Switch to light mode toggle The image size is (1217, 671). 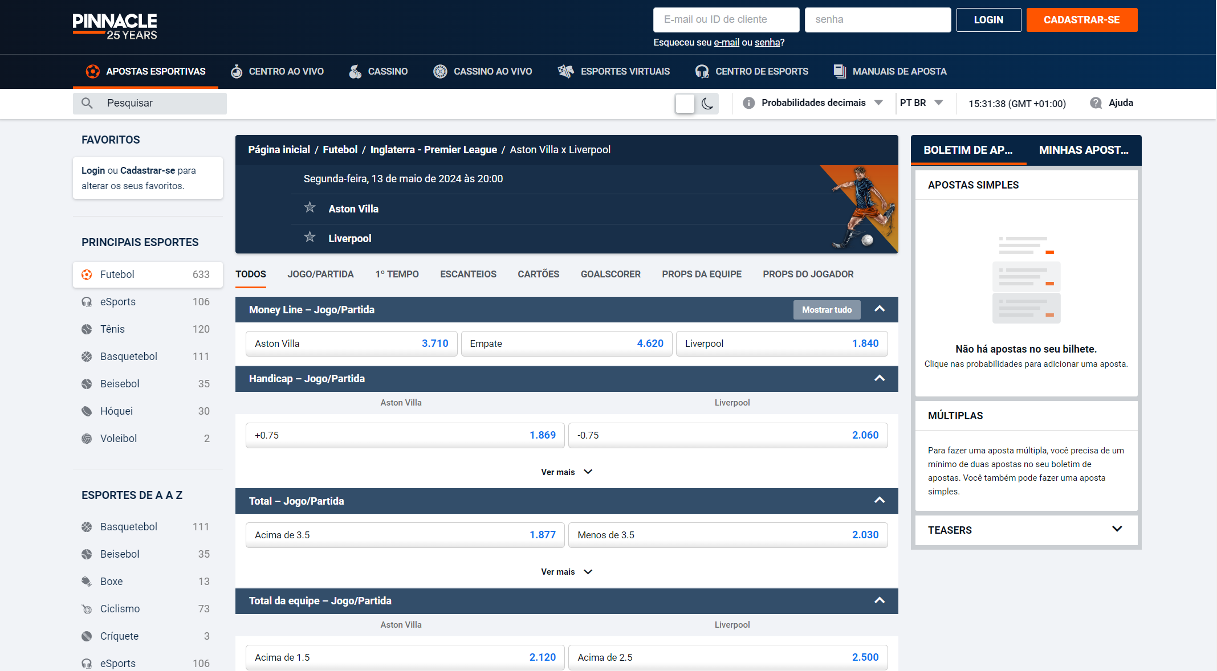tap(685, 103)
